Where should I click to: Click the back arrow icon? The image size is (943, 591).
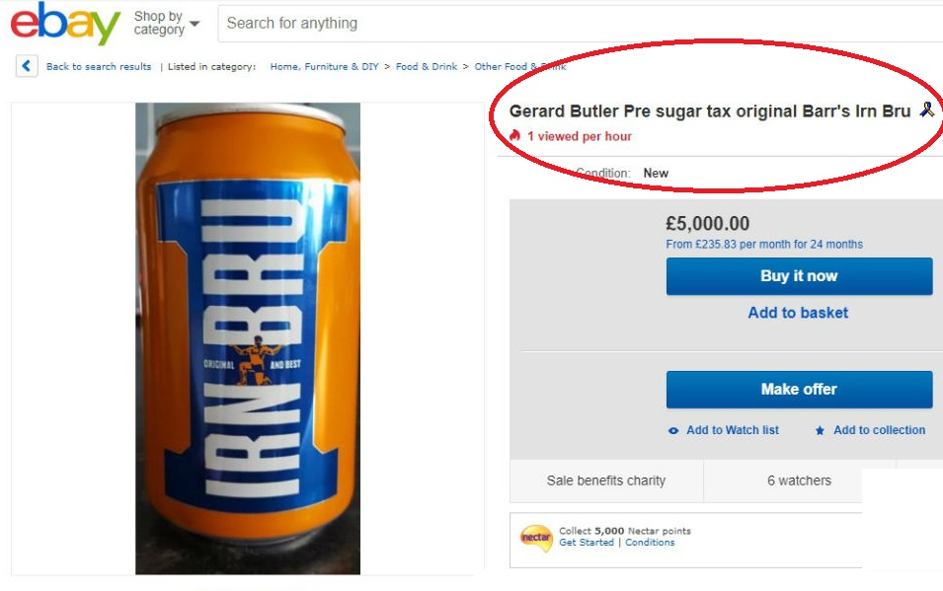tap(27, 67)
